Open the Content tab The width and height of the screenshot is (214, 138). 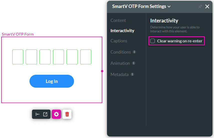click(x=118, y=20)
